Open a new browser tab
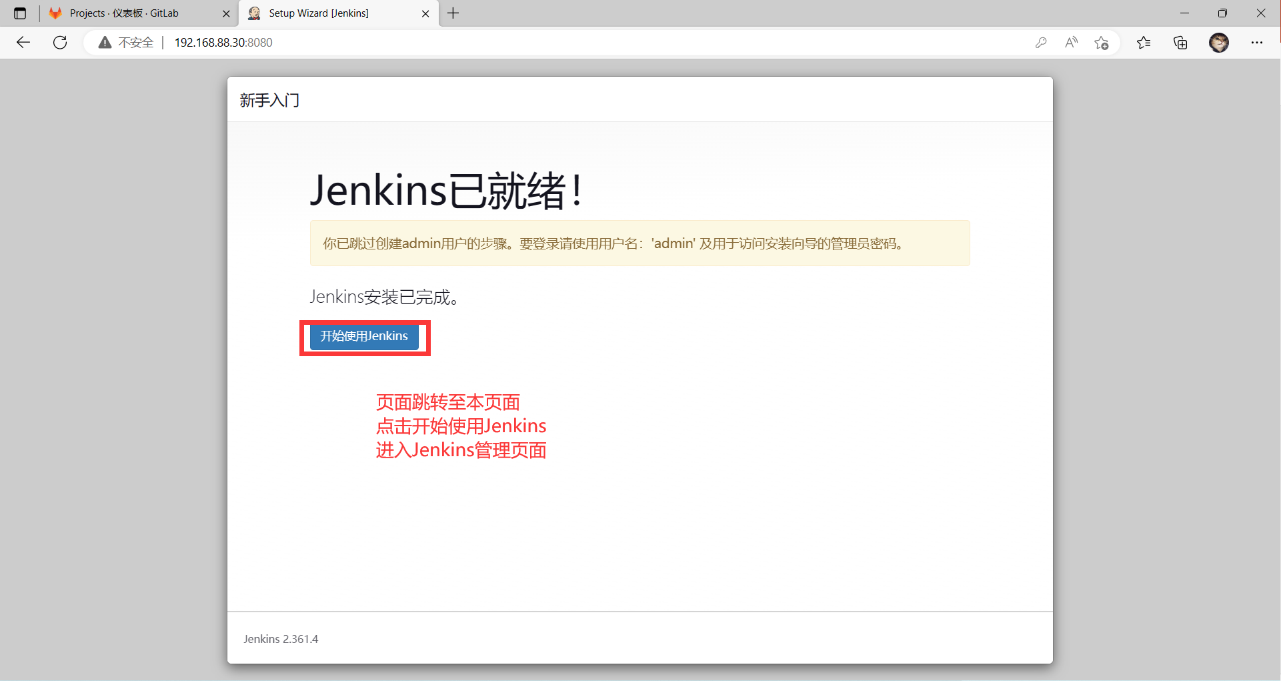Viewport: 1281px width, 681px height. [x=453, y=13]
